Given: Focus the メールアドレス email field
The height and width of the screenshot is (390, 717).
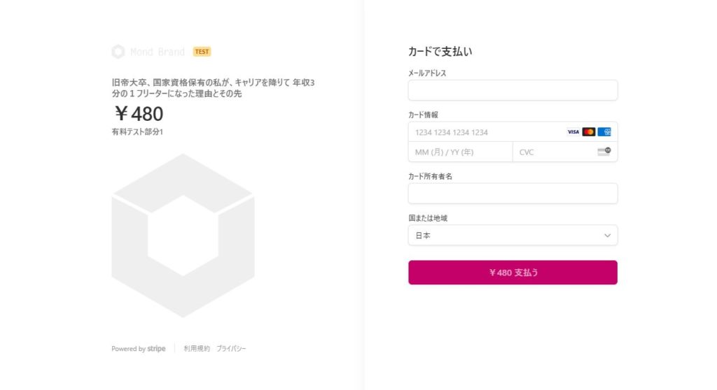Looking at the screenshot, I should [513, 90].
